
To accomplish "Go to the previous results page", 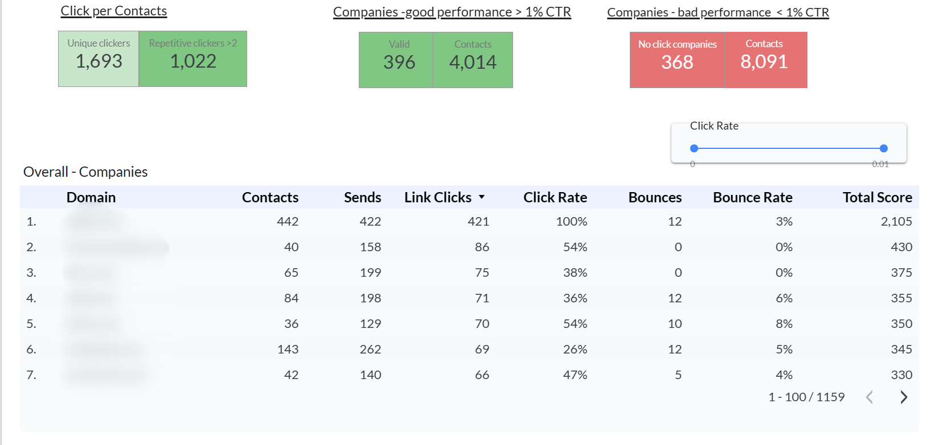I will click(x=870, y=397).
